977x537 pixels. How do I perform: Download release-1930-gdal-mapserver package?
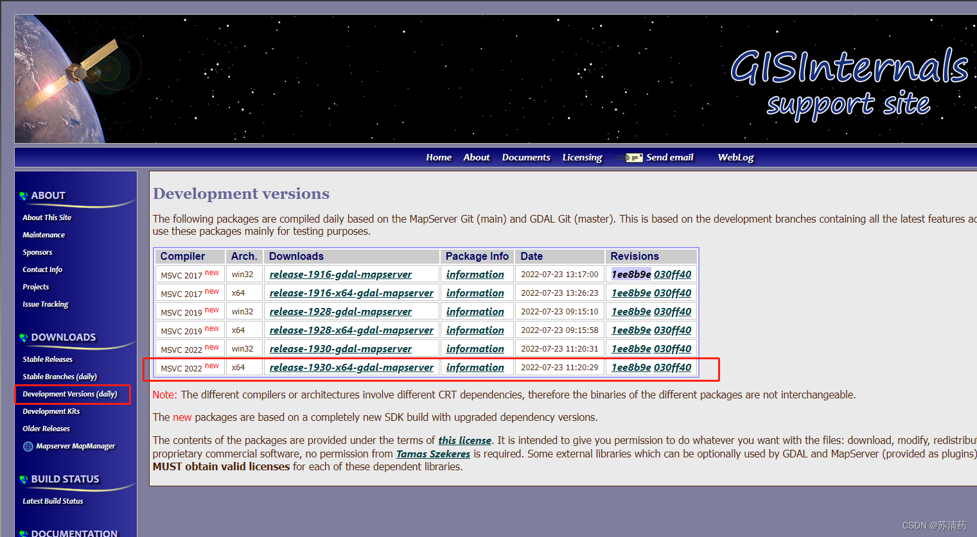click(340, 349)
